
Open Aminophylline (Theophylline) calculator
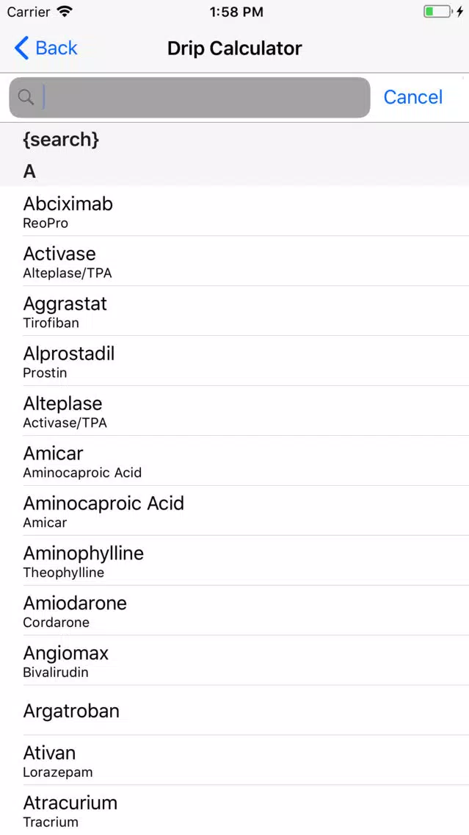point(235,561)
